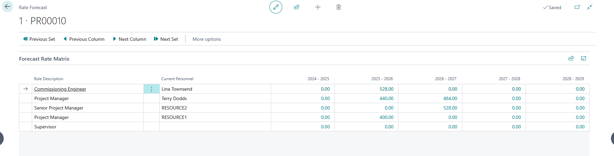
Task: Open page in new window icon
Action: 577,7
